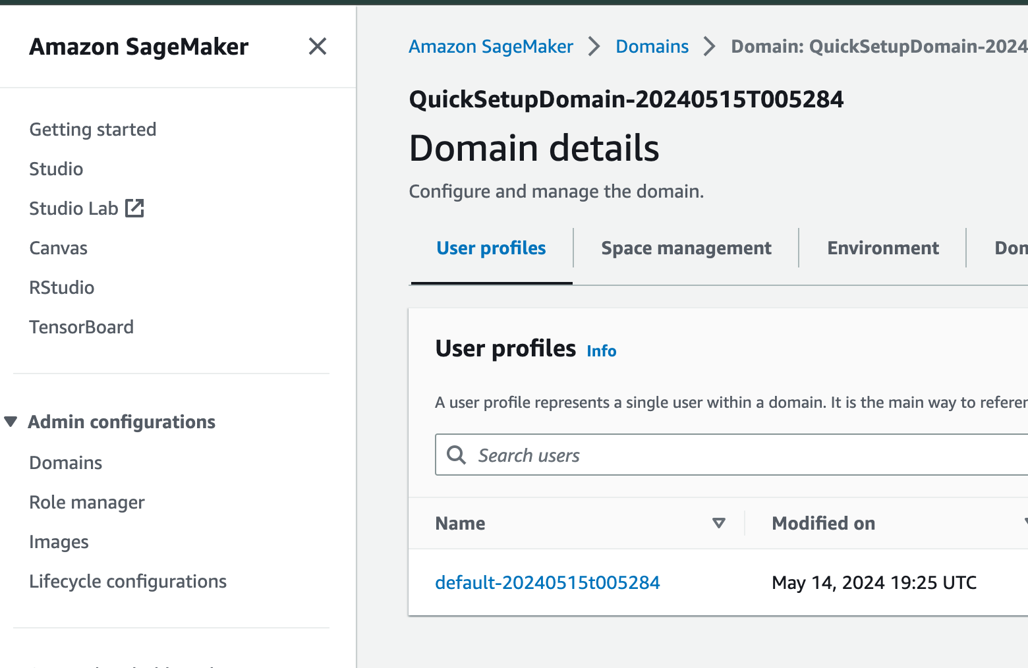Go to Canvas in the sidebar

pyautogui.click(x=58, y=248)
